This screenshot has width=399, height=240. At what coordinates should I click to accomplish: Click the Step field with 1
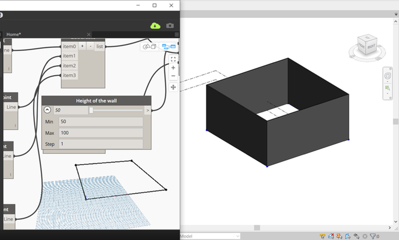click(101, 144)
